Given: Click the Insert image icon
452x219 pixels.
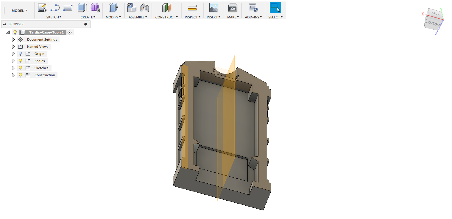Looking at the screenshot, I should pyautogui.click(x=213, y=7).
